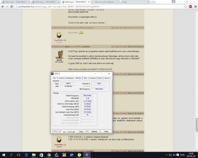Bookmark this page with the star icon
The image size is (198, 158).
185,7
